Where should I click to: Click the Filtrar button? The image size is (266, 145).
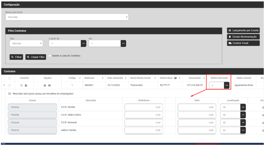pos(16,57)
